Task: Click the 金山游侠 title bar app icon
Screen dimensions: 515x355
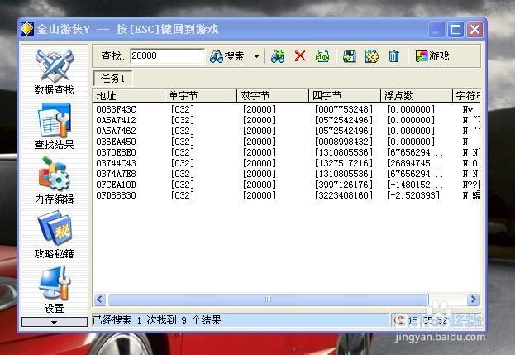Action: (27, 29)
